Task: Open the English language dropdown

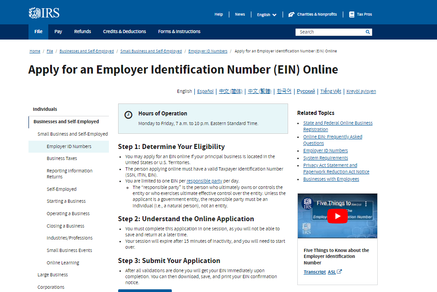Action: (x=267, y=15)
